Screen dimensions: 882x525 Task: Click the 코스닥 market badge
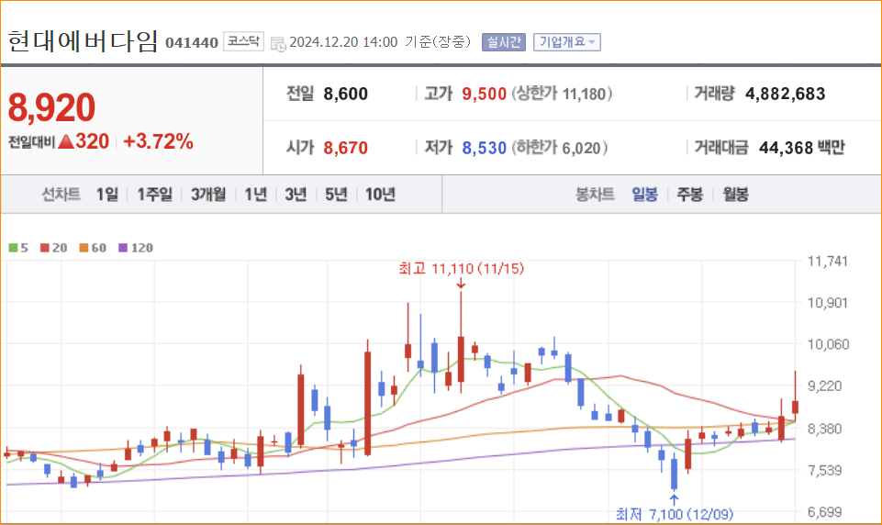243,41
